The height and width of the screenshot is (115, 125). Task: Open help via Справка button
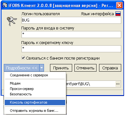pos(110,68)
